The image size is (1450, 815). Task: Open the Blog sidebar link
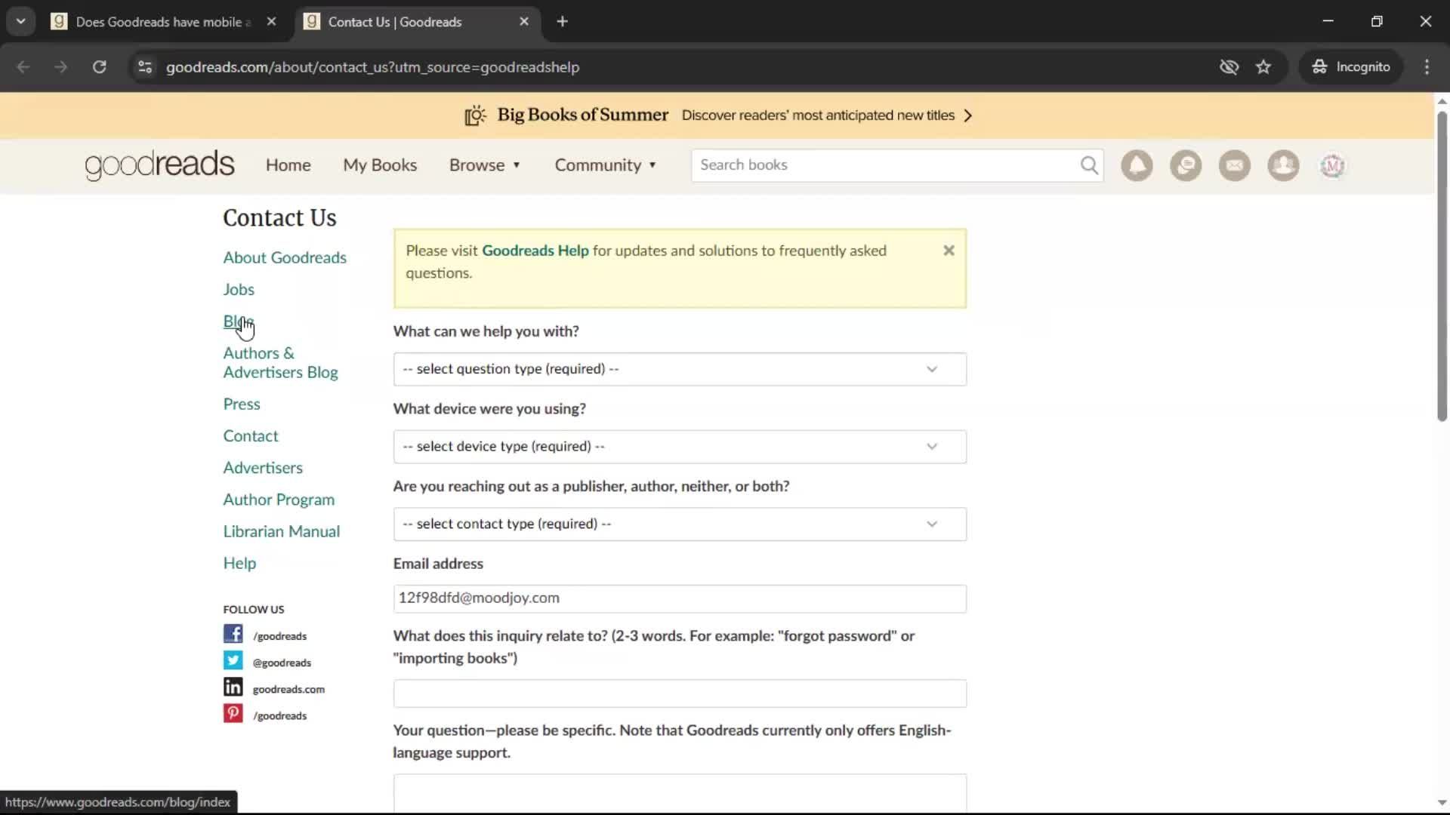(x=239, y=321)
